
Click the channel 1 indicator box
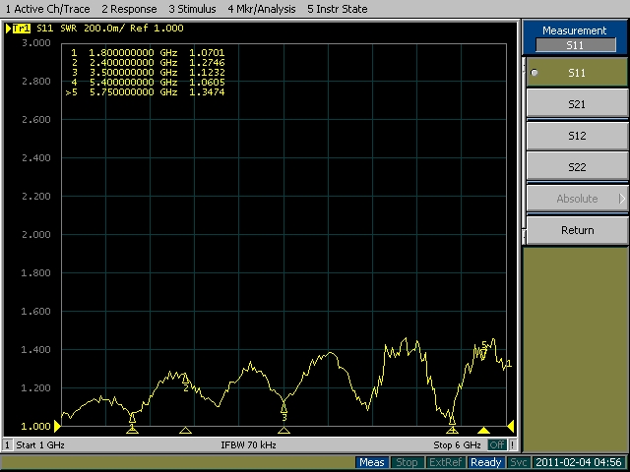[7, 445]
